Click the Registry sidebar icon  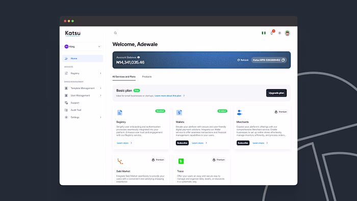[66, 73]
